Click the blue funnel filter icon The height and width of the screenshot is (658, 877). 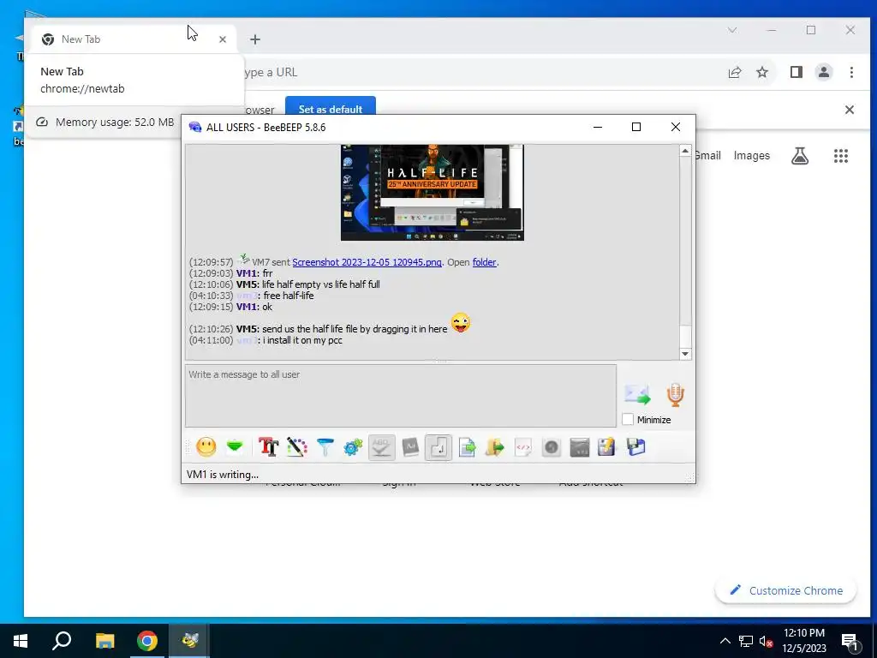click(325, 447)
